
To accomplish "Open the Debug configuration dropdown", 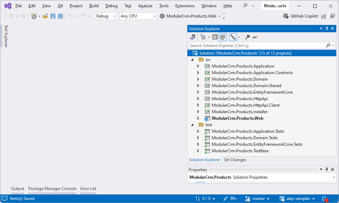I will coord(106,16).
